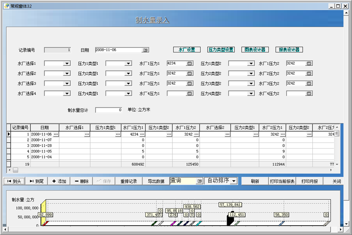Click the window title bar app icon
The image size is (352, 235).
pyautogui.click(x=7, y=6)
